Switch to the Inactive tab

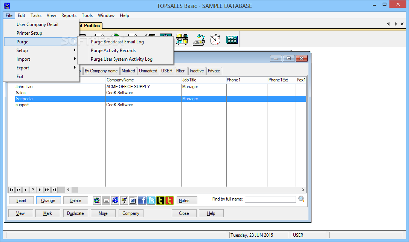(197, 71)
